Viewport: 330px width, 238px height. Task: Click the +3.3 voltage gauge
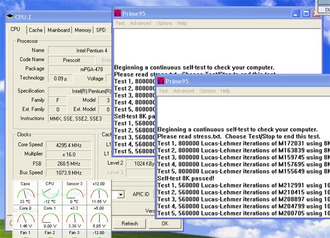[x=74, y=217]
